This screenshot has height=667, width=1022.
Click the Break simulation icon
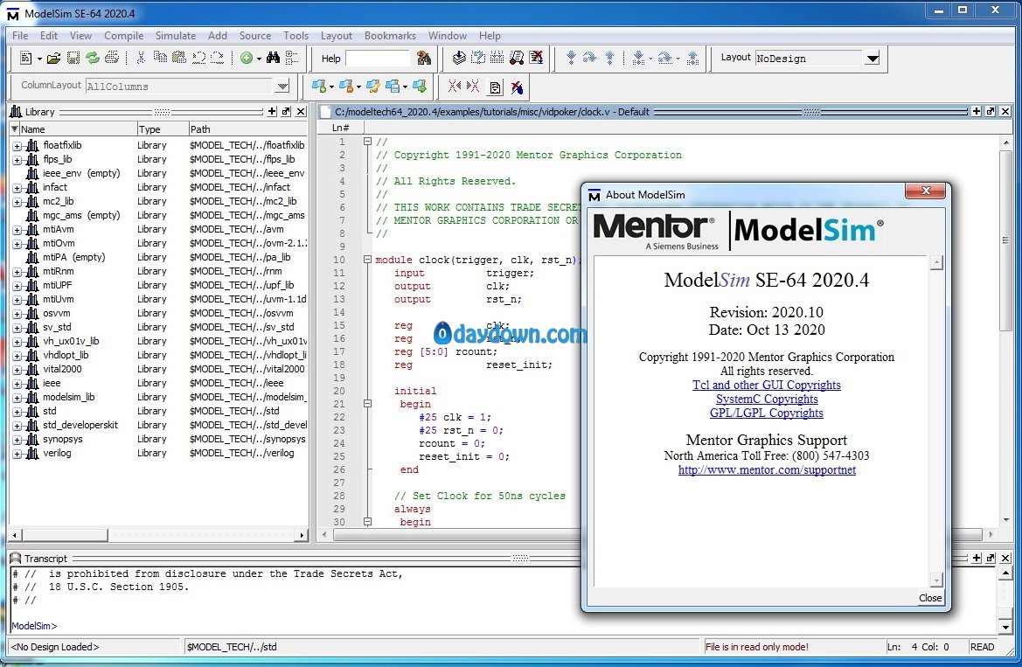(x=536, y=58)
